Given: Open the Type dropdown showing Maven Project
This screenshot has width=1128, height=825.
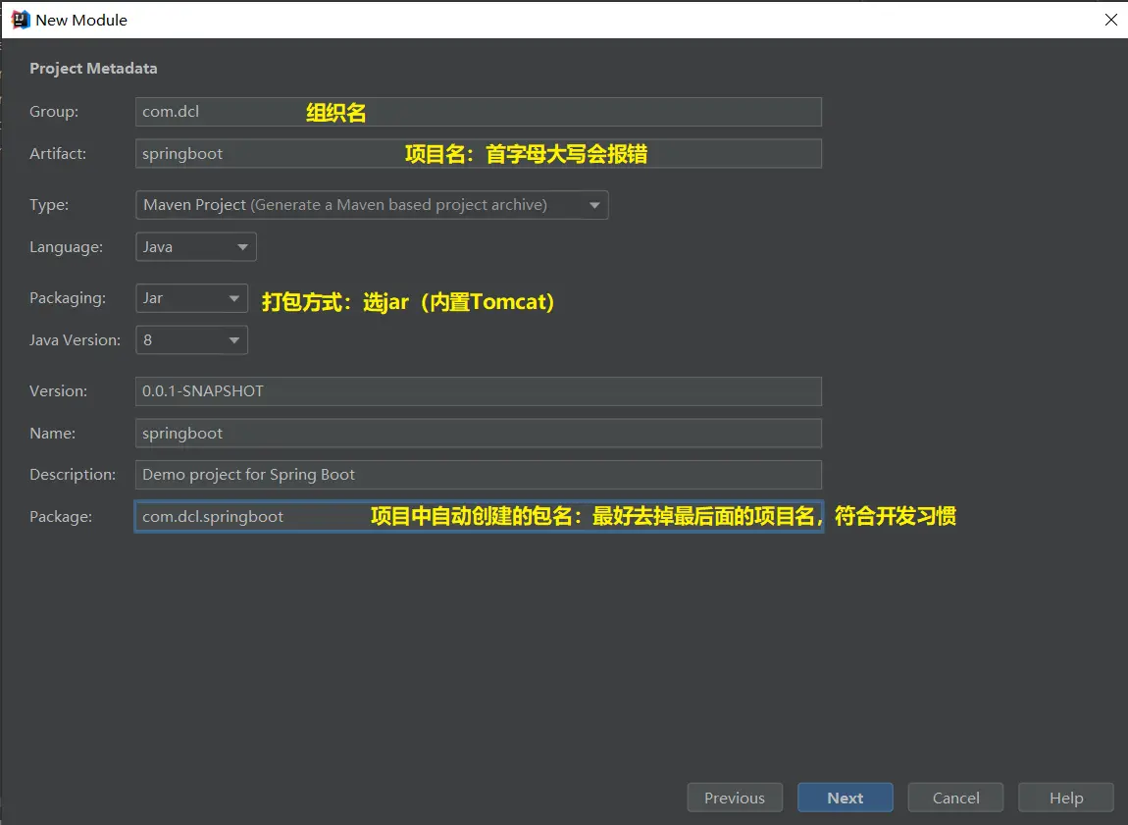Looking at the screenshot, I should tap(372, 205).
